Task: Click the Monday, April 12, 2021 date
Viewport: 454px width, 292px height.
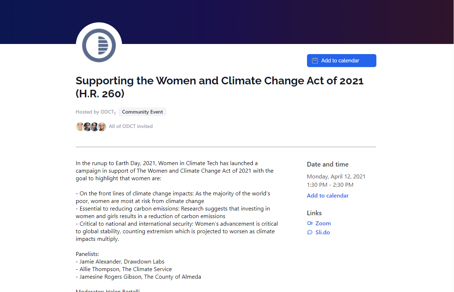Action: 336,176
